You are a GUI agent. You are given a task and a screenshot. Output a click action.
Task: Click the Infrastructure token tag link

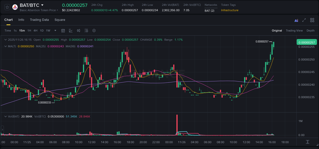pos(229,10)
